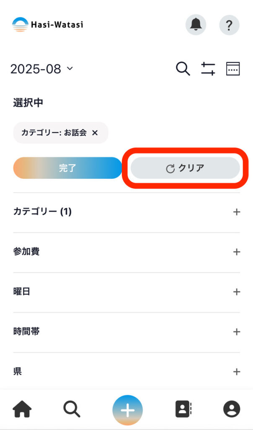Screen dimensions: 253x430
Task: Open the 2025-08 month dropdown
Action: [x=41, y=69]
